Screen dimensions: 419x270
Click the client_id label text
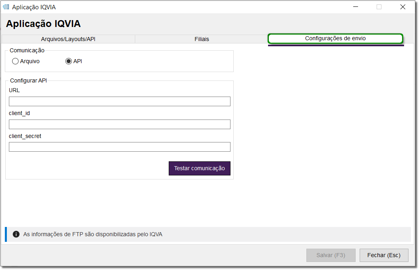click(19, 113)
